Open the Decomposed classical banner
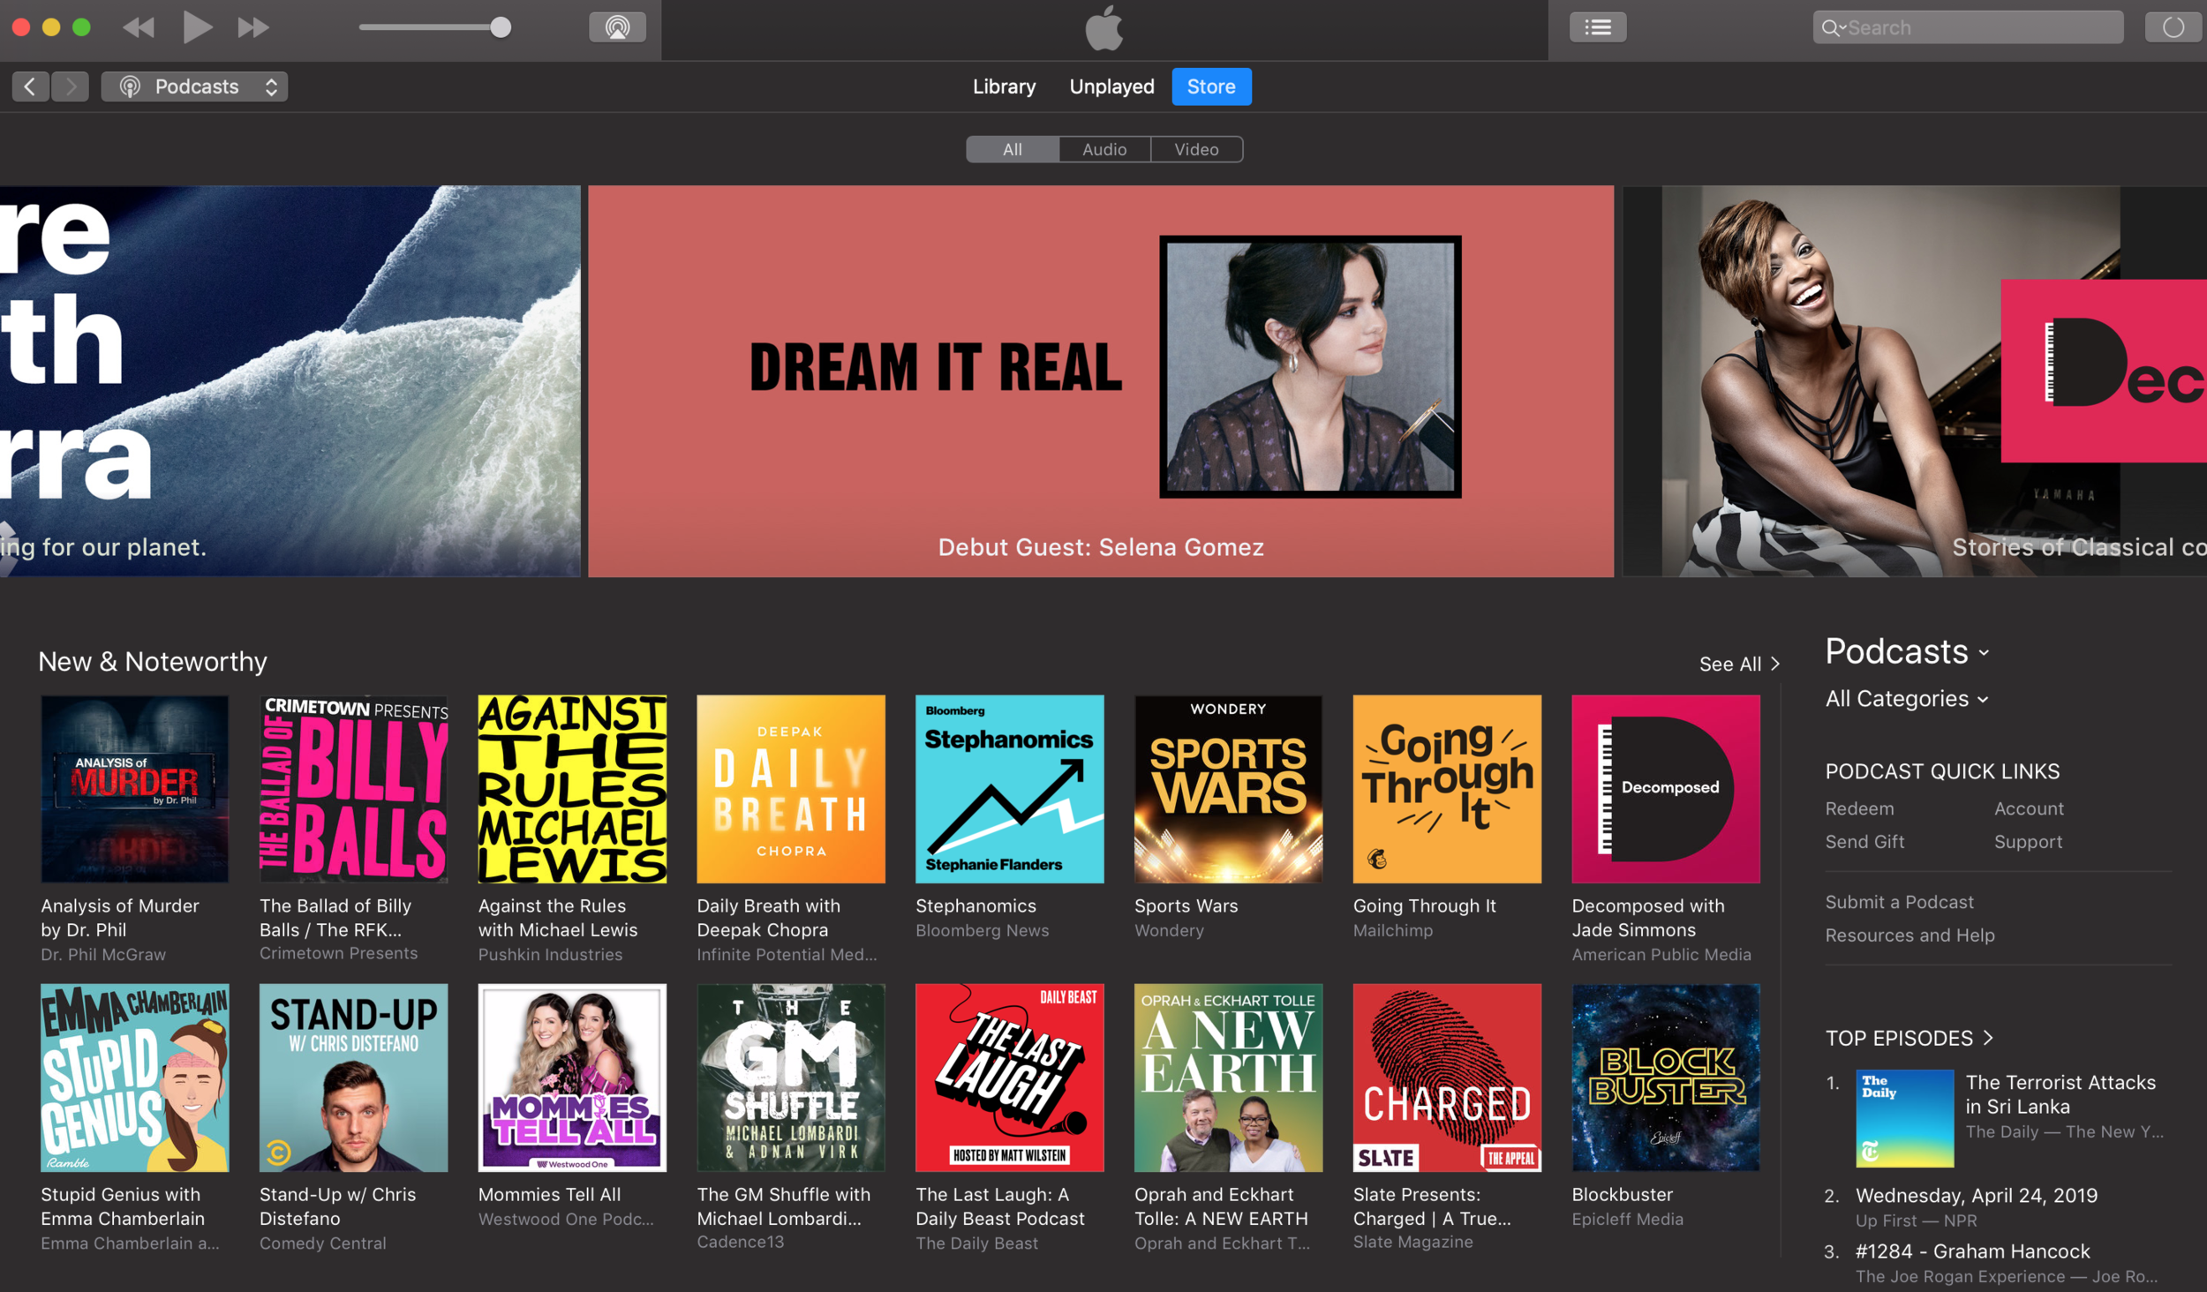Viewport: 2207px width, 1292px height. click(x=1914, y=380)
